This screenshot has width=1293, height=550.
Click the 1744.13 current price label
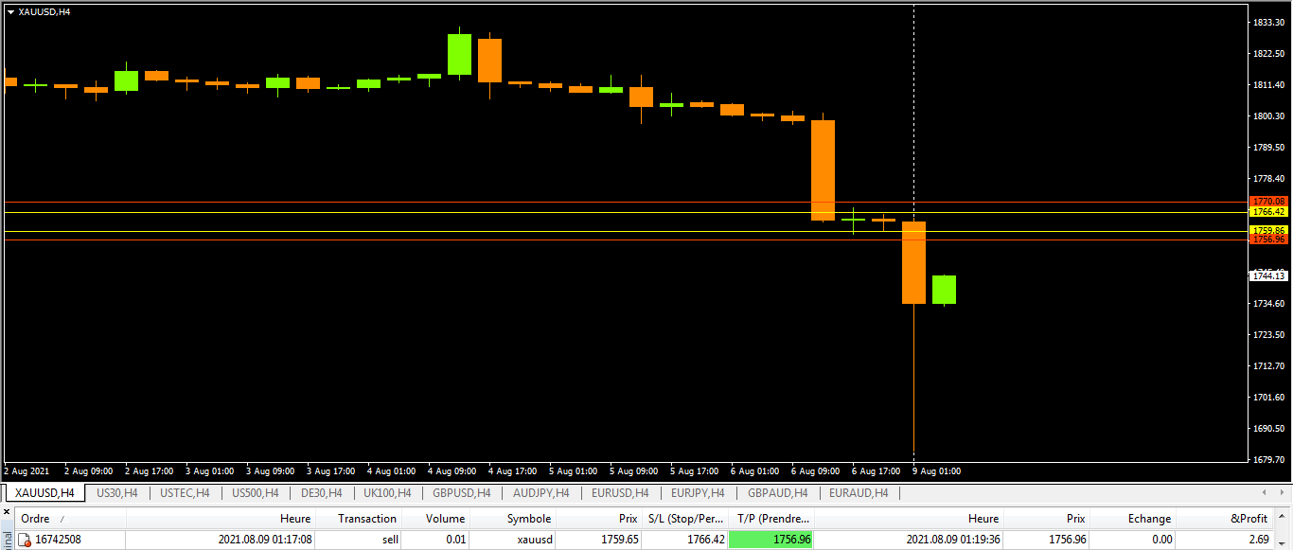[1267, 275]
